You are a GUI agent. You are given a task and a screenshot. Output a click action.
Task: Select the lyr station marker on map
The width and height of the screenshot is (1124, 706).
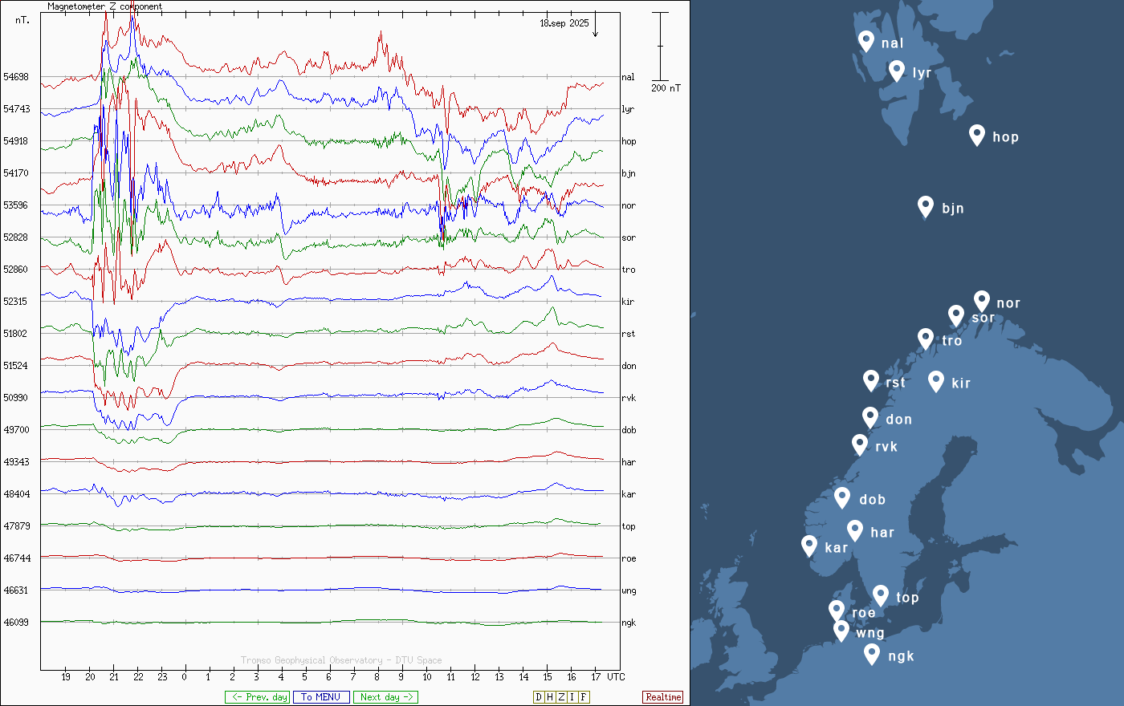point(897,71)
